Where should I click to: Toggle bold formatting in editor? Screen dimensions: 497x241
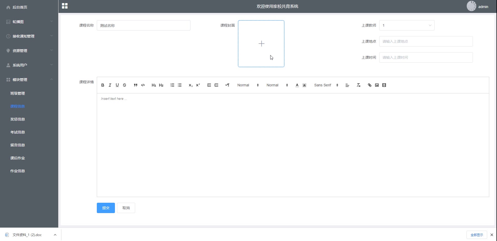(x=103, y=85)
